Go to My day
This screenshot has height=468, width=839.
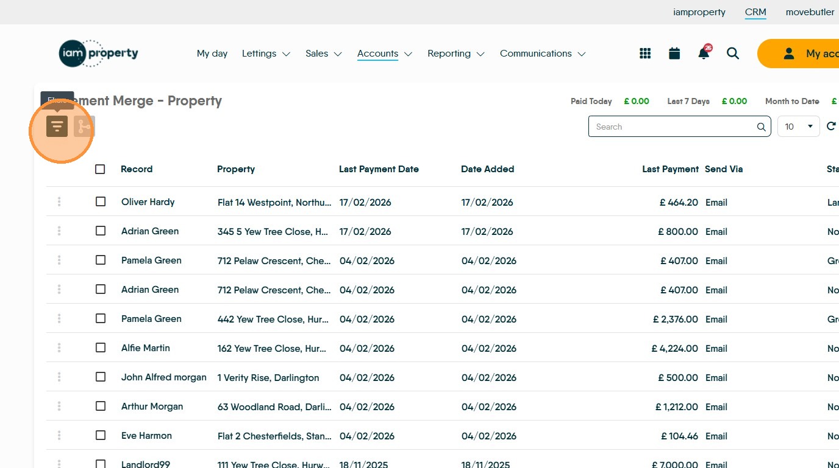click(212, 54)
